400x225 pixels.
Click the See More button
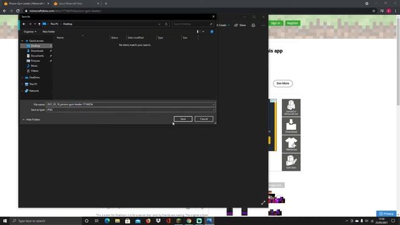282,83
